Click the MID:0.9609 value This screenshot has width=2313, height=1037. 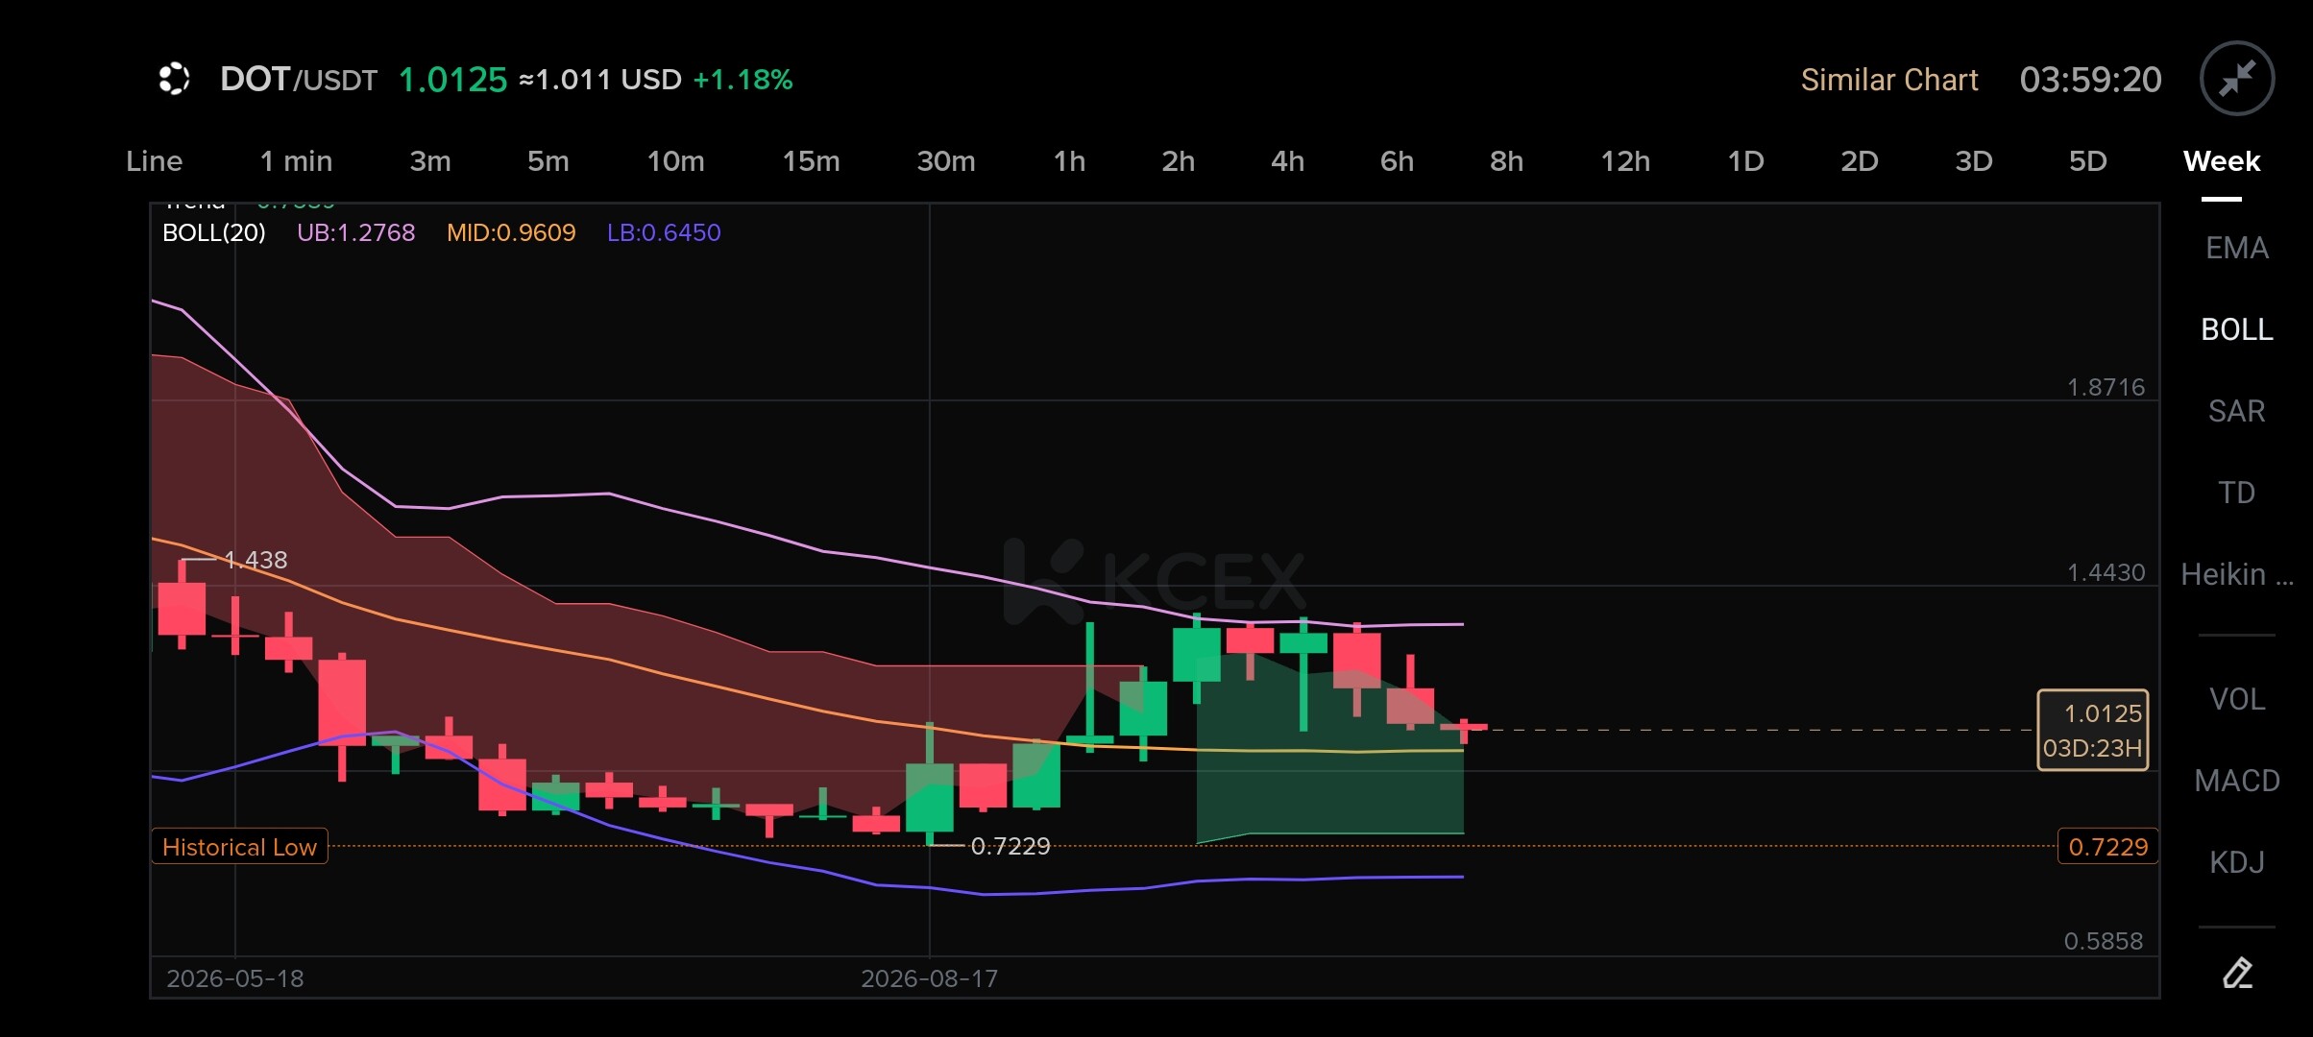tap(511, 232)
